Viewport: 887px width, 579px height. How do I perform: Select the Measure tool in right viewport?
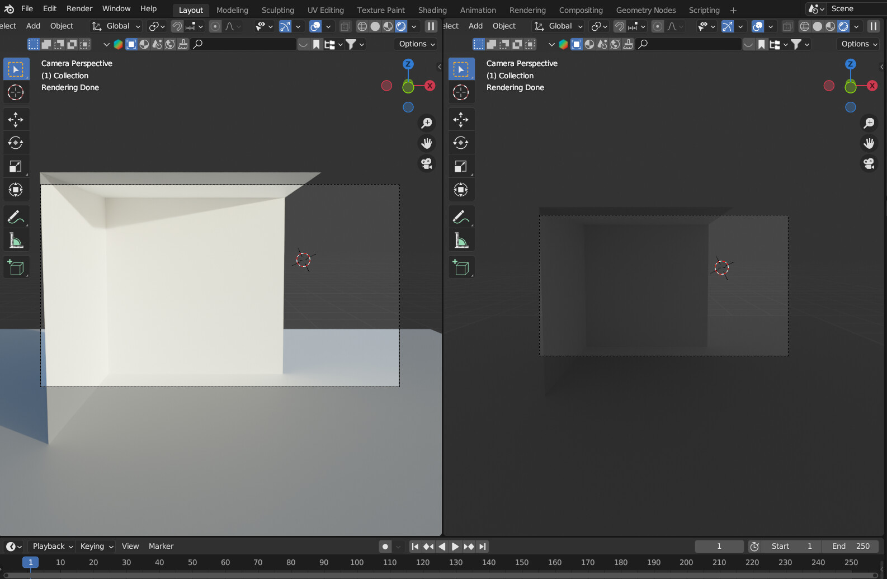(x=461, y=240)
